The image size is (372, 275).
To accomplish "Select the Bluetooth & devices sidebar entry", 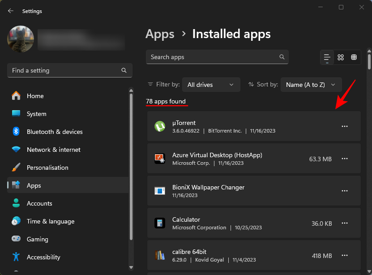I will 55,132.
